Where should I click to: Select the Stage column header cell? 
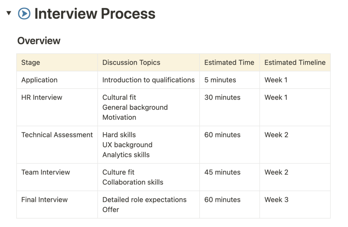coord(57,62)
